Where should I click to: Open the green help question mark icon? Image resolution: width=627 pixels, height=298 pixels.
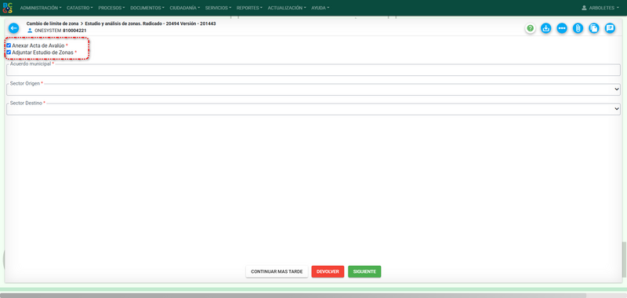pos(531,28)
